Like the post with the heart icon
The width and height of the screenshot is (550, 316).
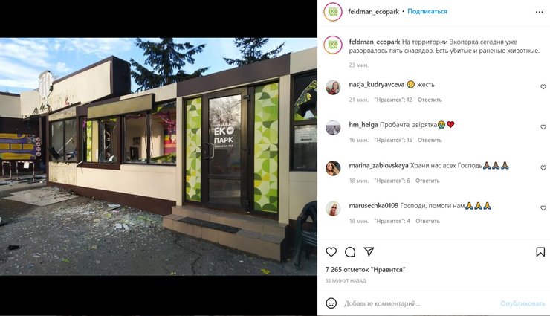click(331, 252)
